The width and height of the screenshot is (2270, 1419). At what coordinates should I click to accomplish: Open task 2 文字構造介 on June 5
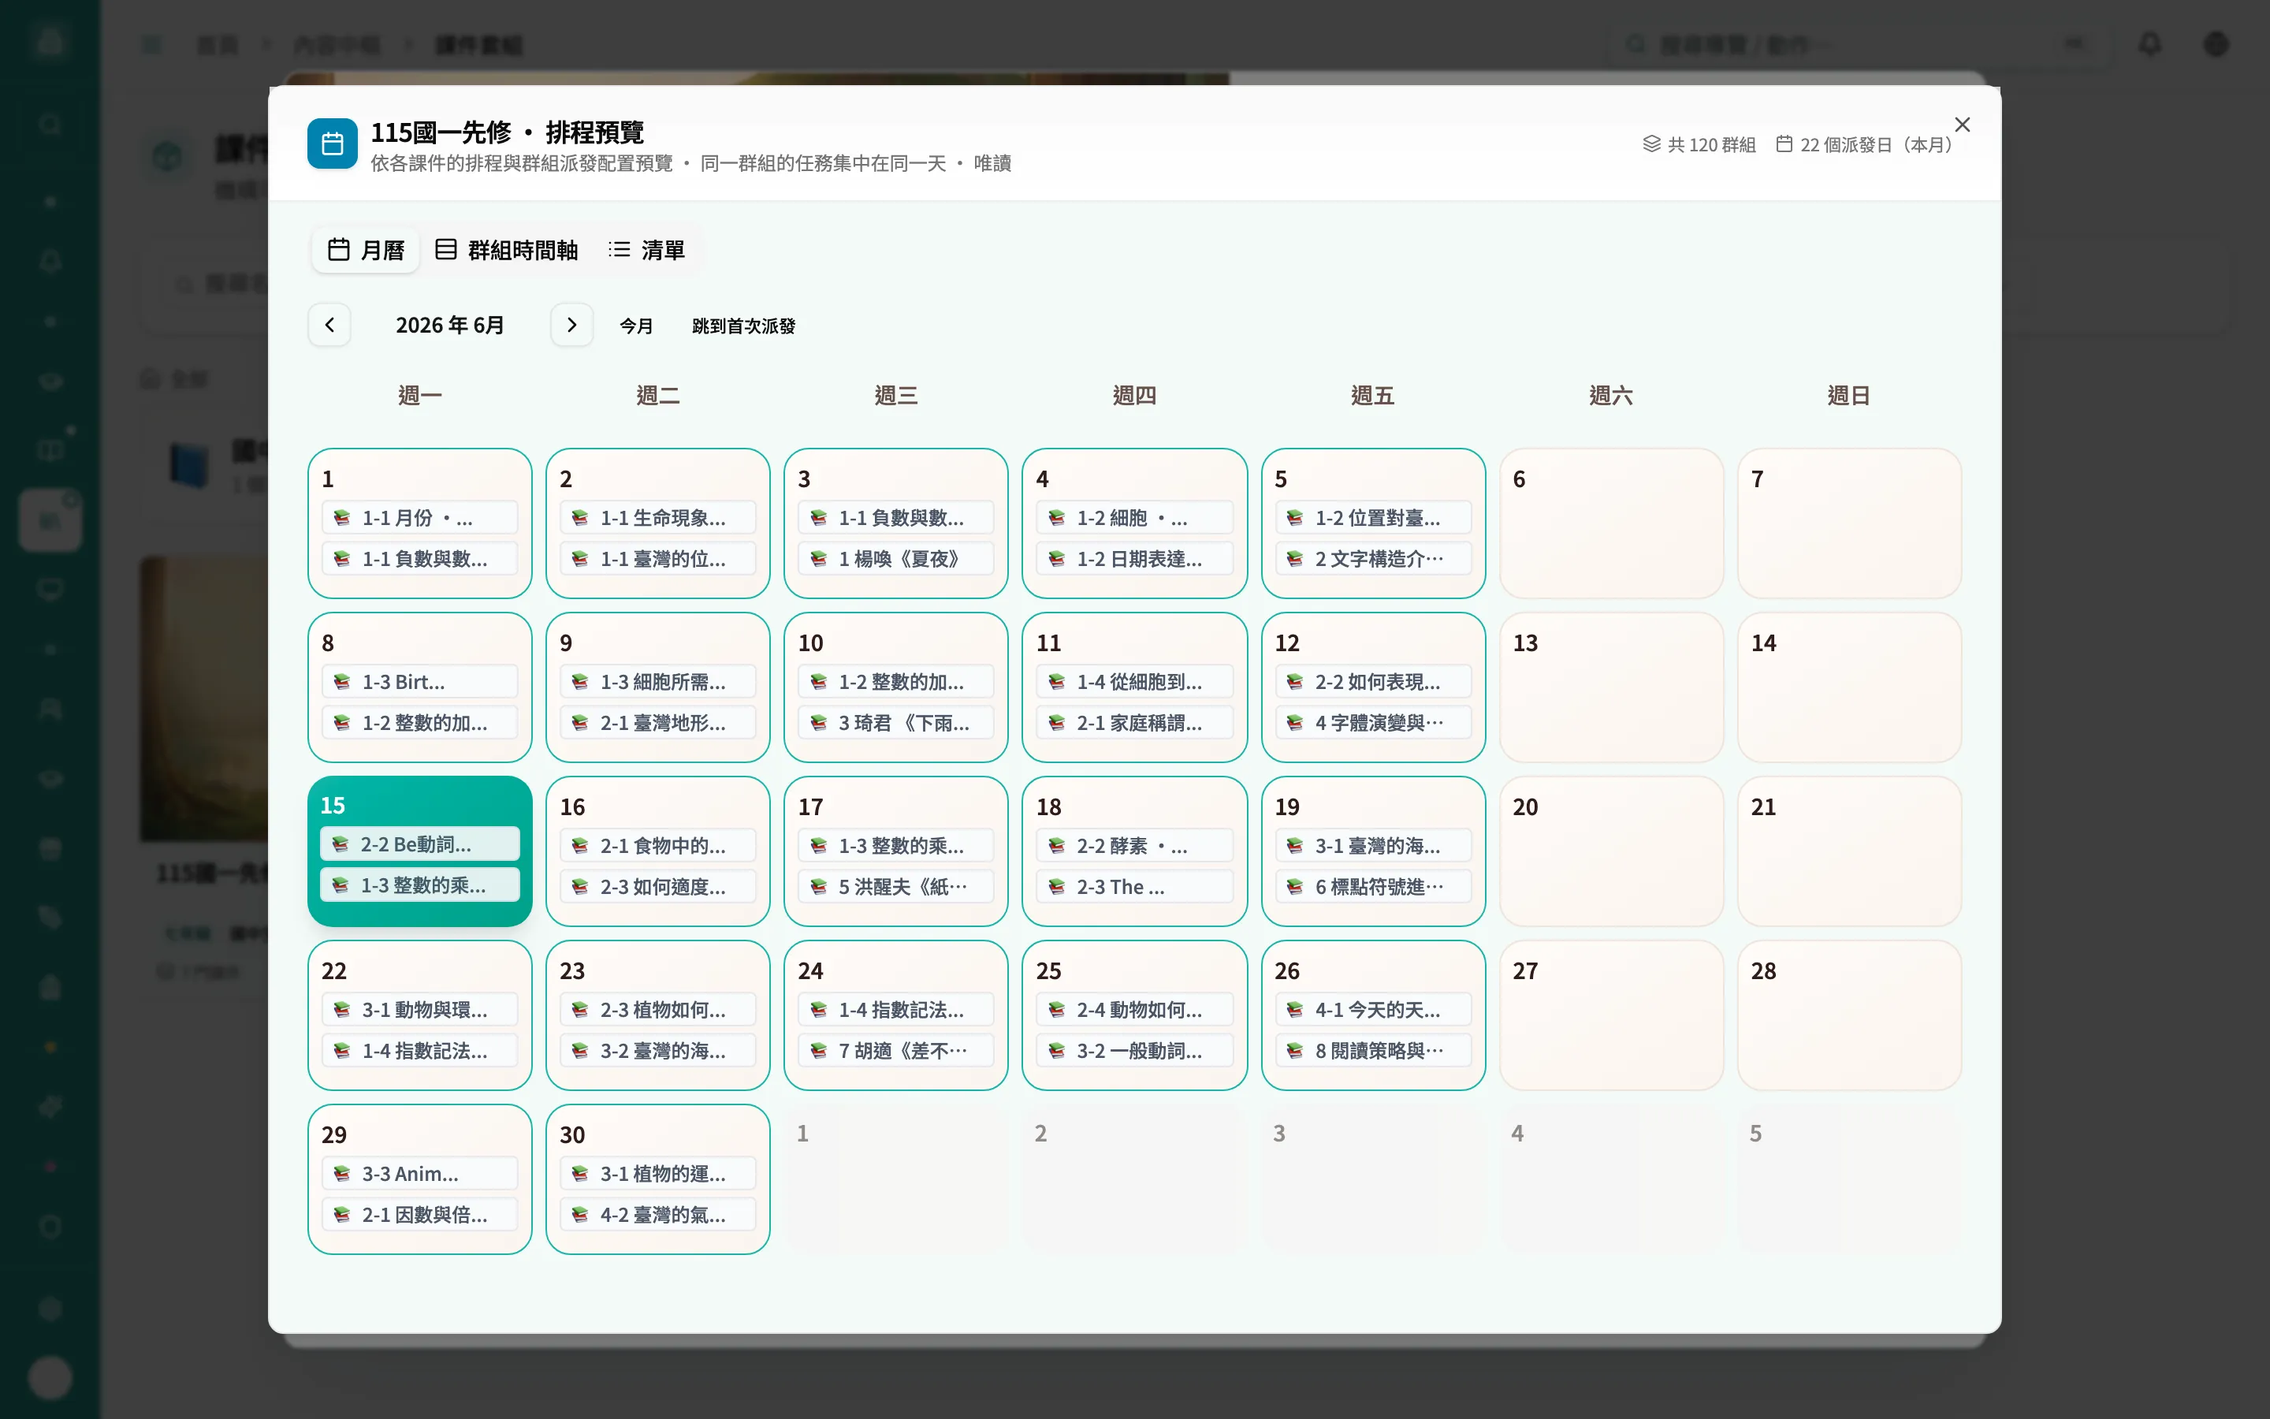pos(1373,558)
